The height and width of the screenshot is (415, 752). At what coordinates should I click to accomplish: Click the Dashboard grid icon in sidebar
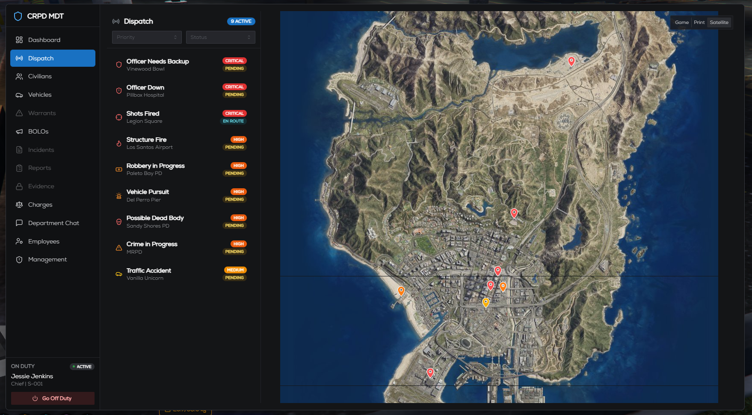19,40
